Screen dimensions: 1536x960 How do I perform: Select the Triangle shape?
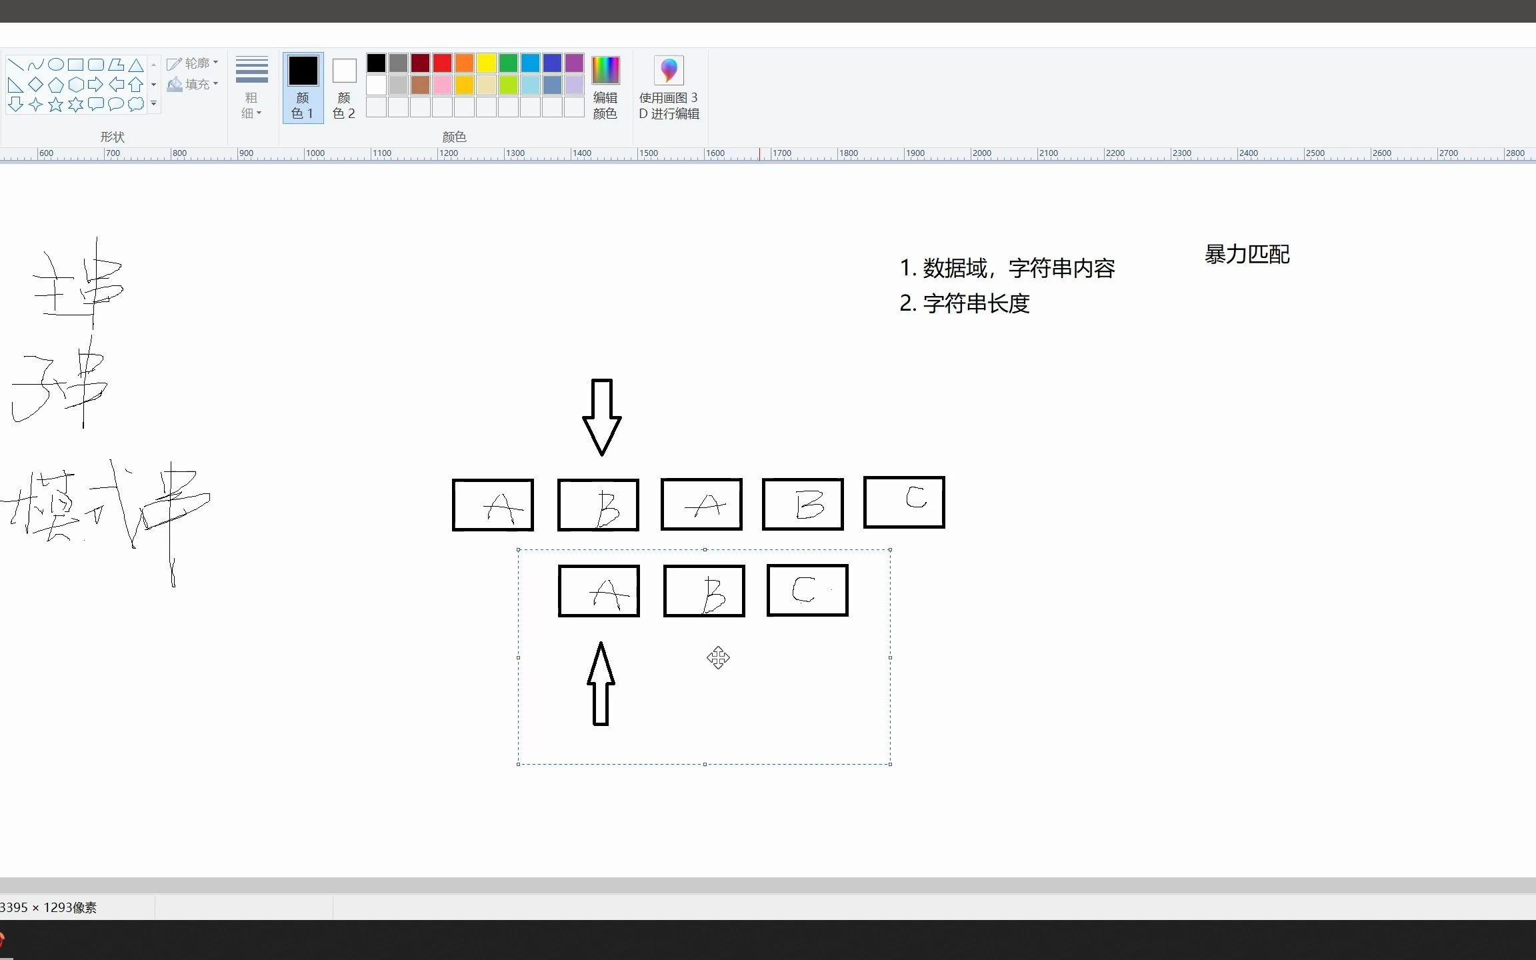[135, 64]
